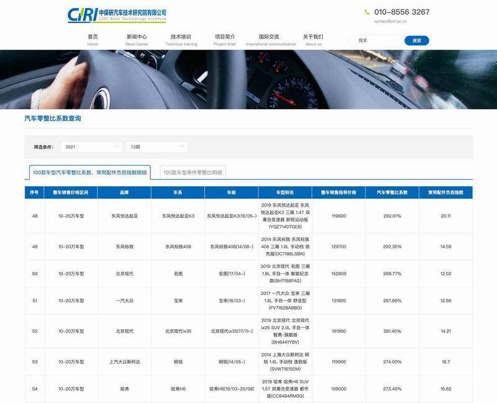
Task: Click the 明锐(14/05-) group cell
Action: (x=232, y=362)
